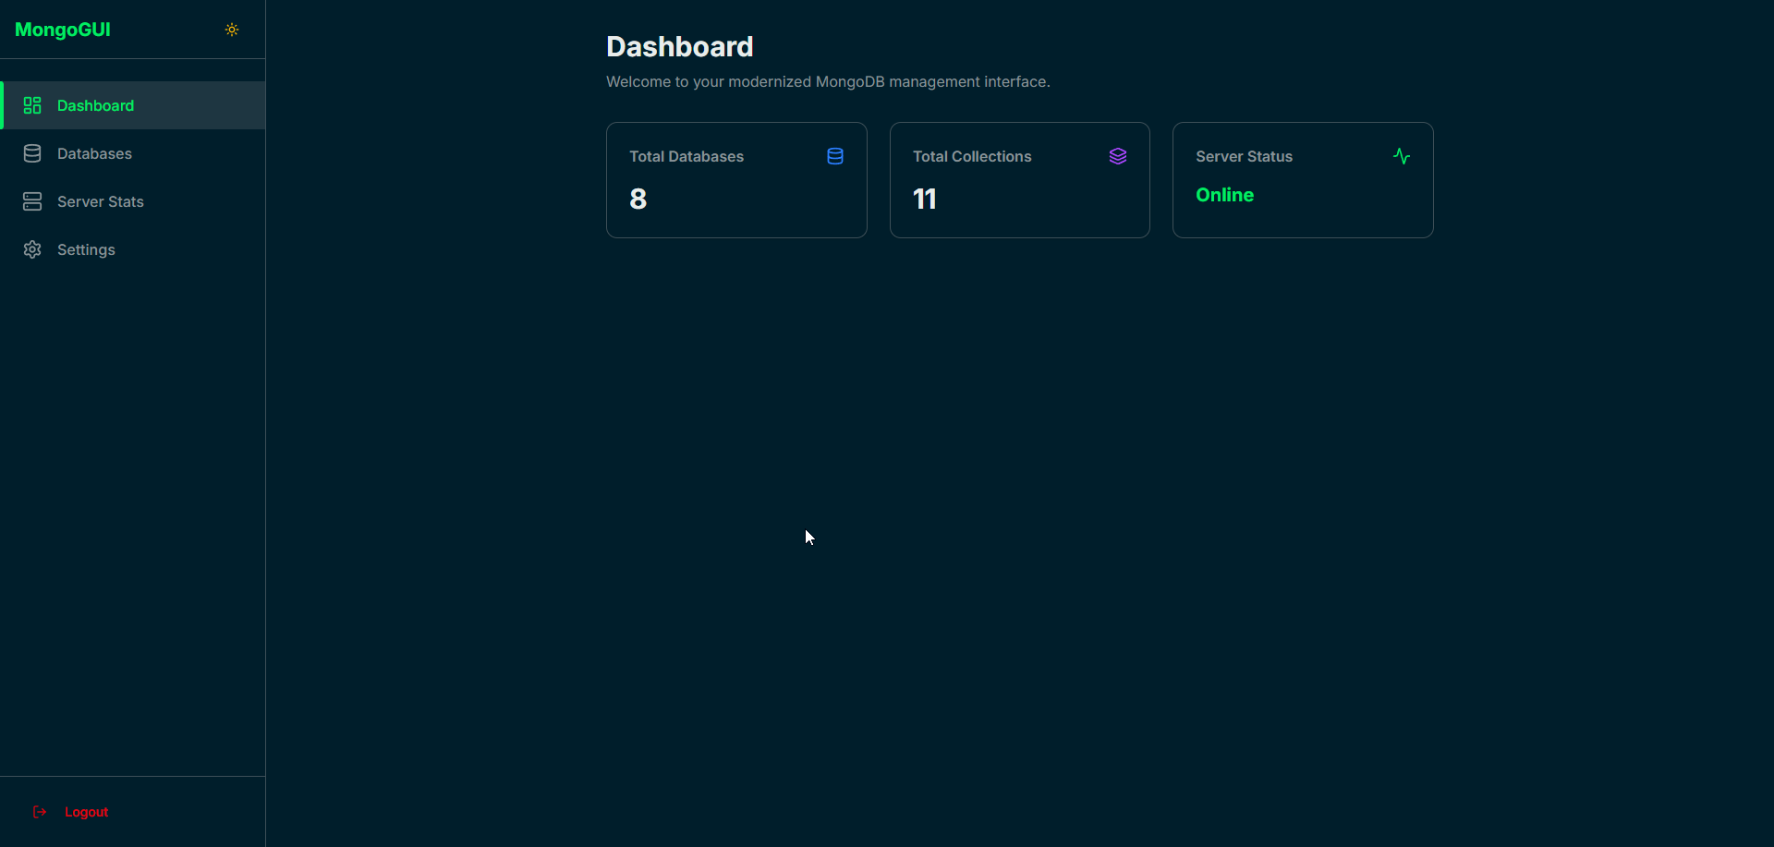The width and height of the screenshot is (1774, 847).
Task: Click the activity pulse icon on Server Status card
Action: pyautogui.click(x=1402, y=156)
